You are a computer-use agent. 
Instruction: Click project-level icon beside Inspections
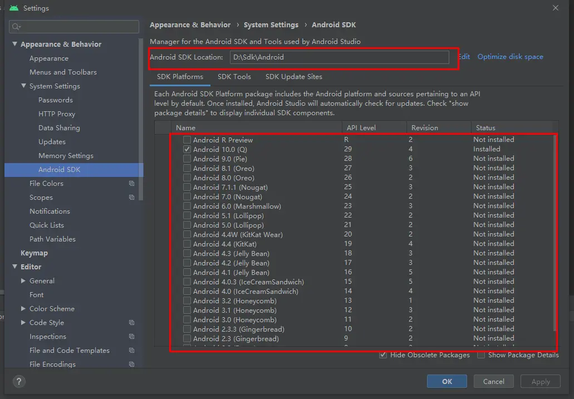(x=131, y=337)
